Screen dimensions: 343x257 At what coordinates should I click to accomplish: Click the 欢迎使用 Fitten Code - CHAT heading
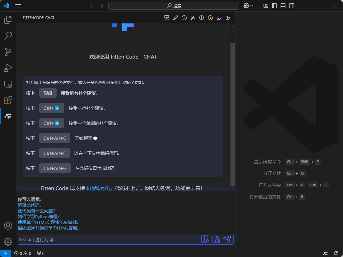[123, 57]
